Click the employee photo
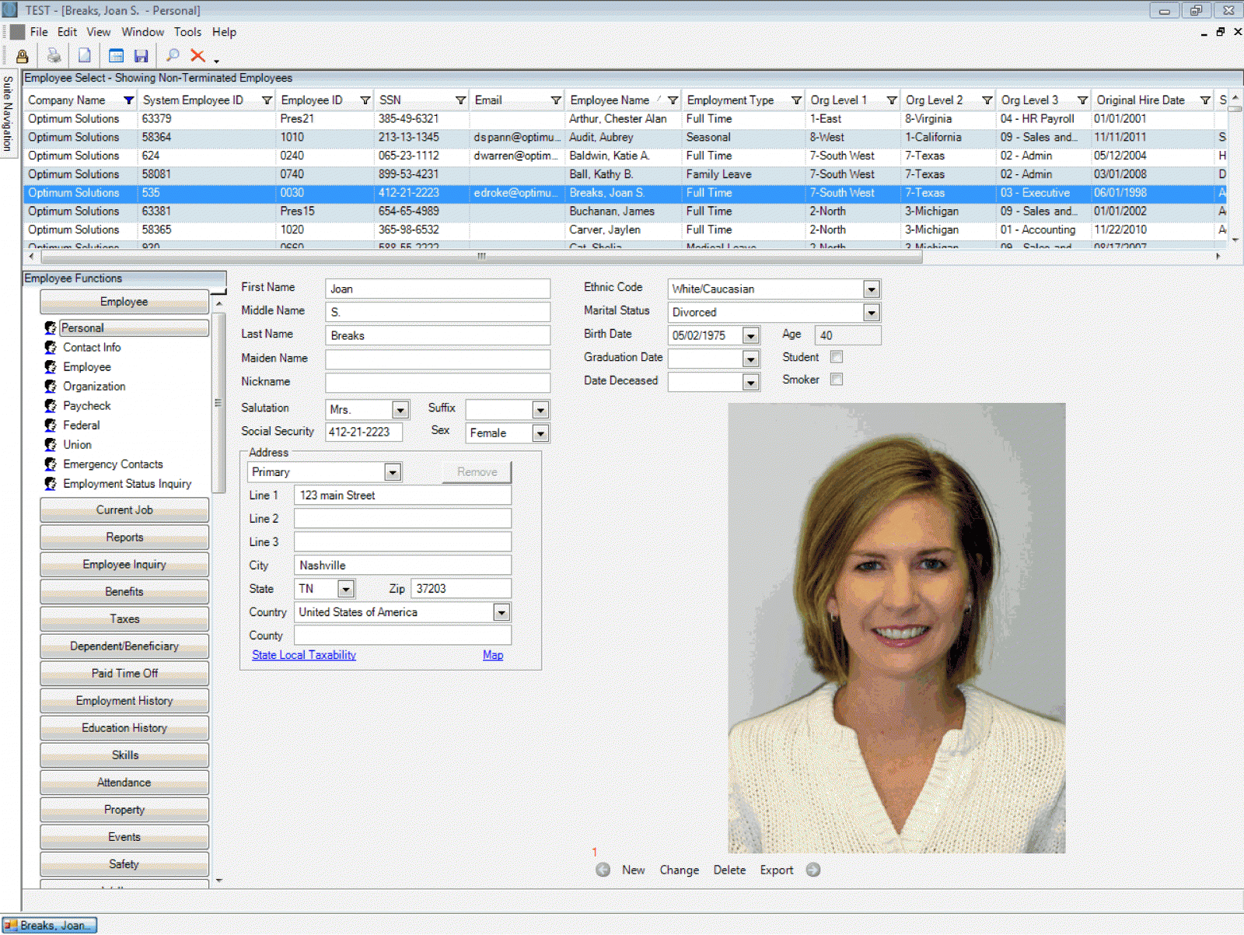Viewport: 1244px width, 935px height. coord(896,628)
